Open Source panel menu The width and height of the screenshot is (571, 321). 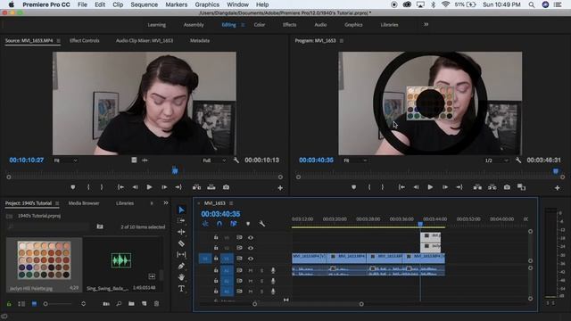[58, 41]
